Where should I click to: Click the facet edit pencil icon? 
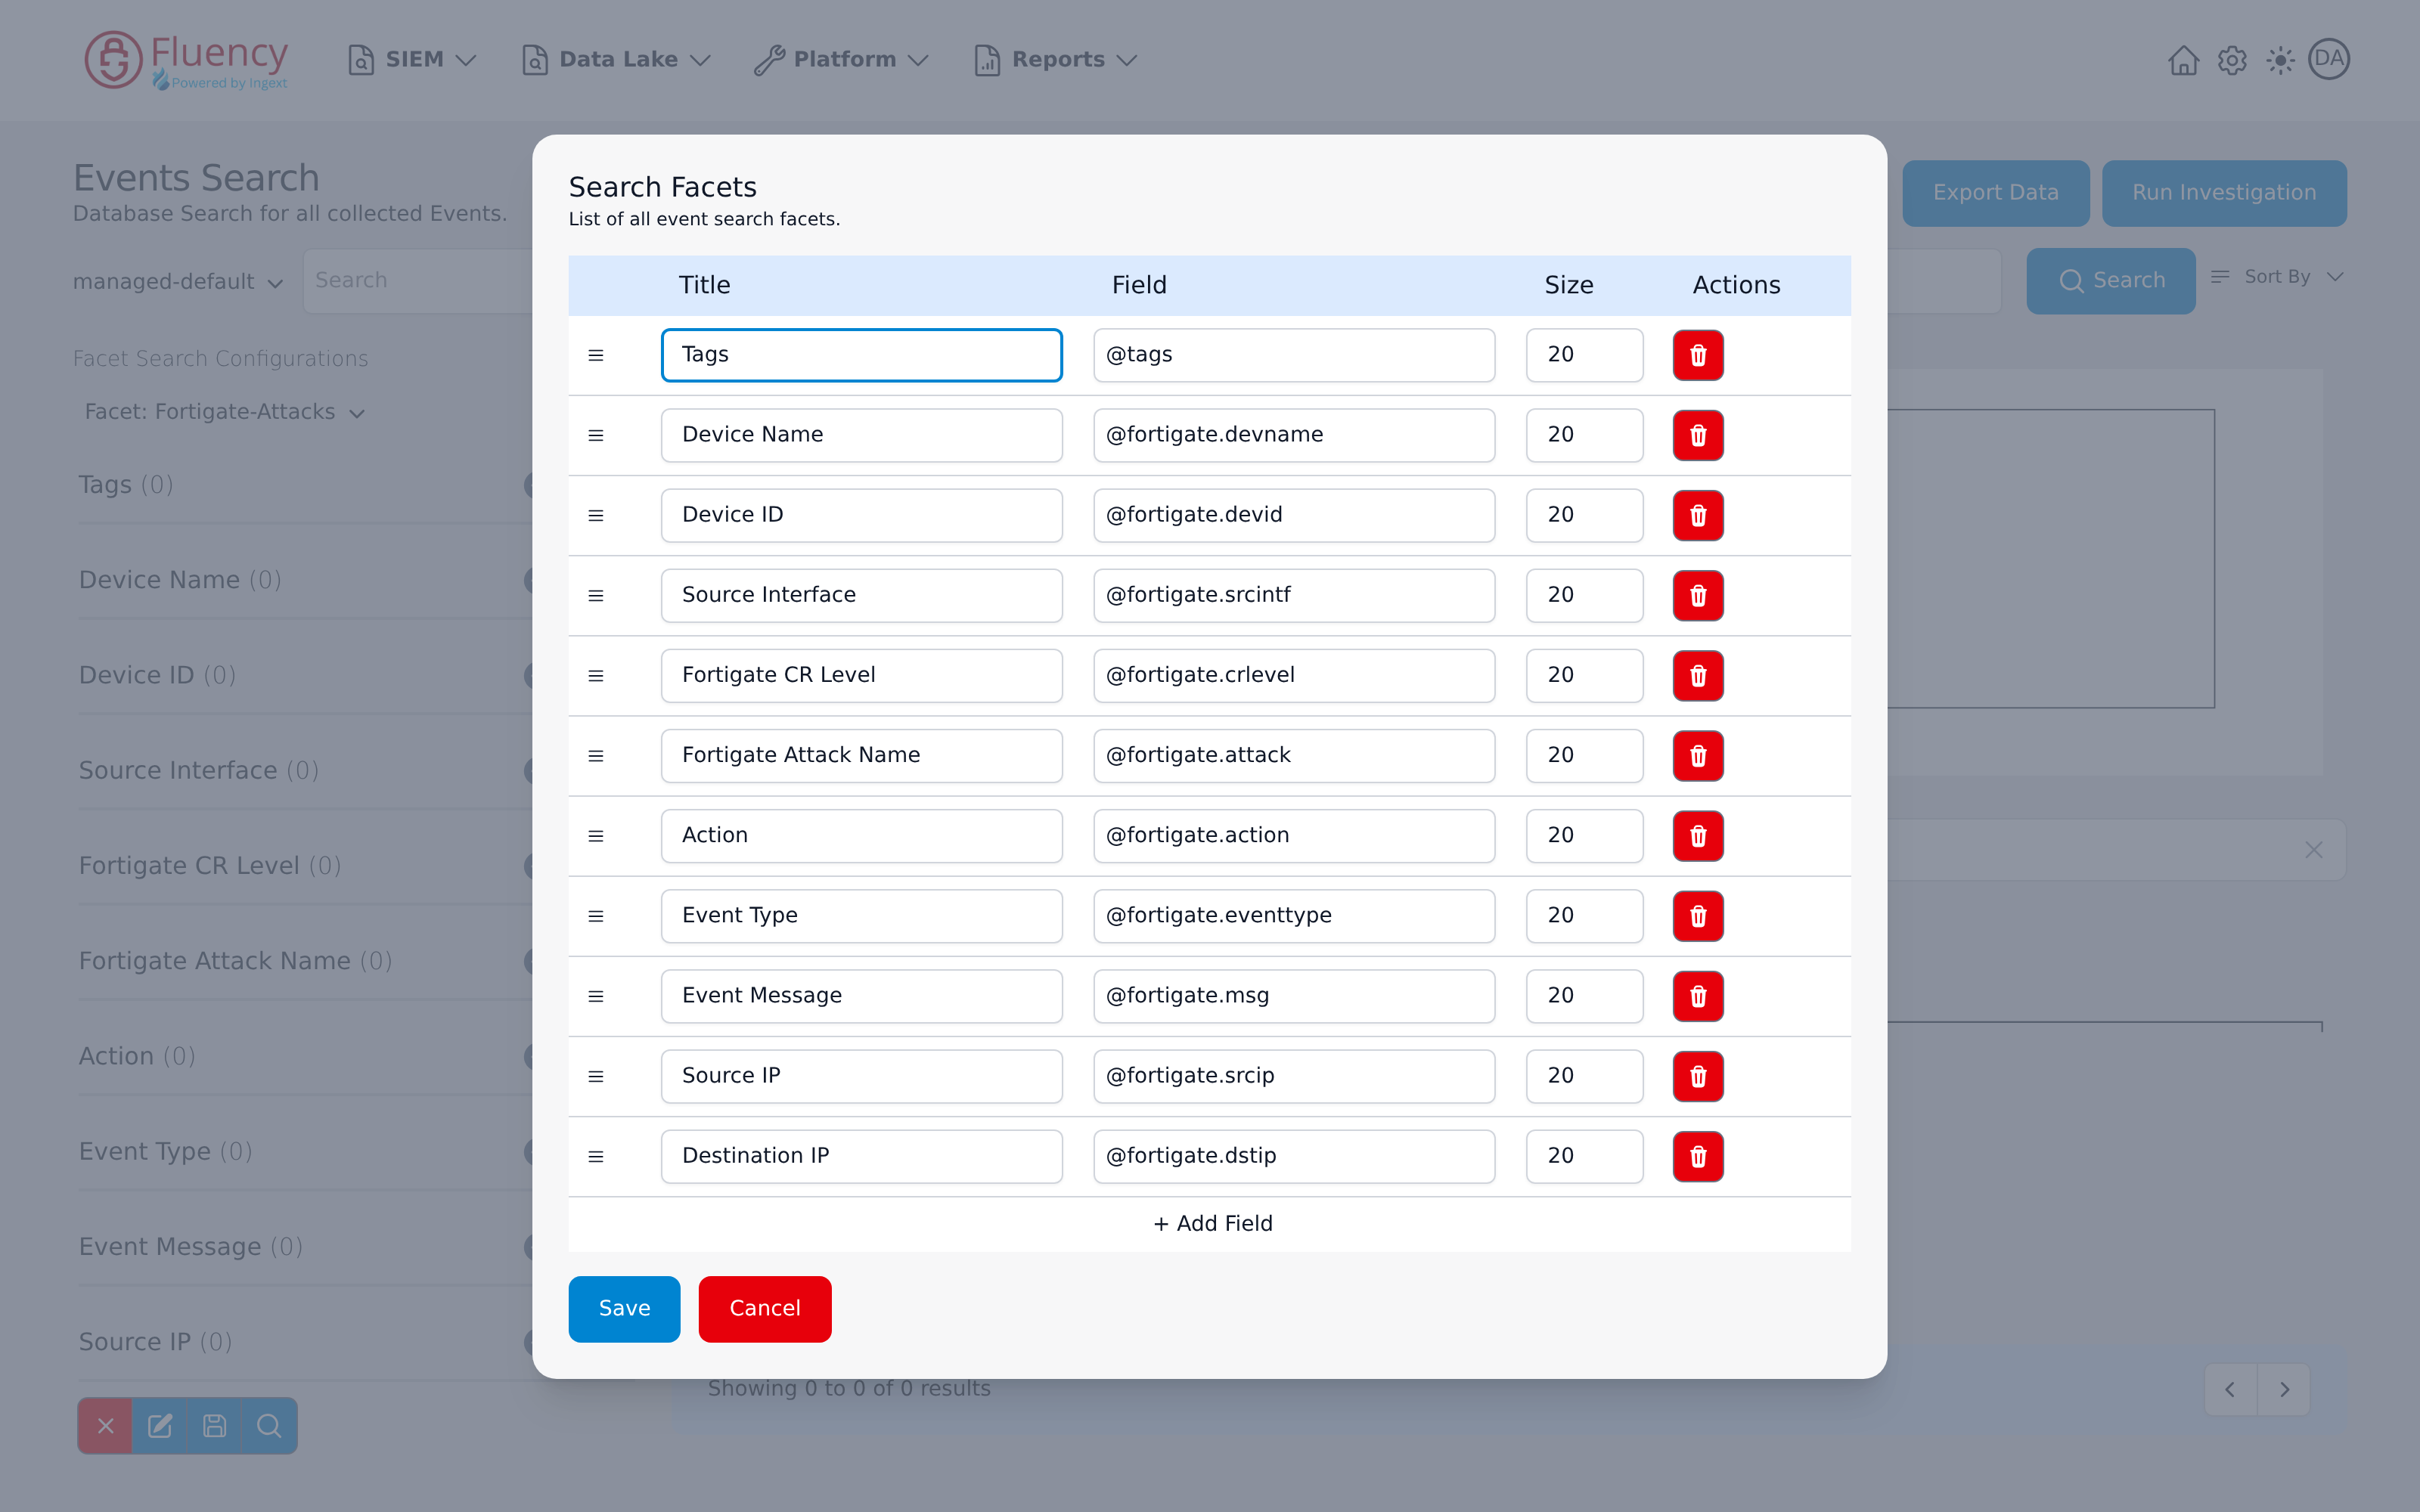click(x=160, y=1425)
